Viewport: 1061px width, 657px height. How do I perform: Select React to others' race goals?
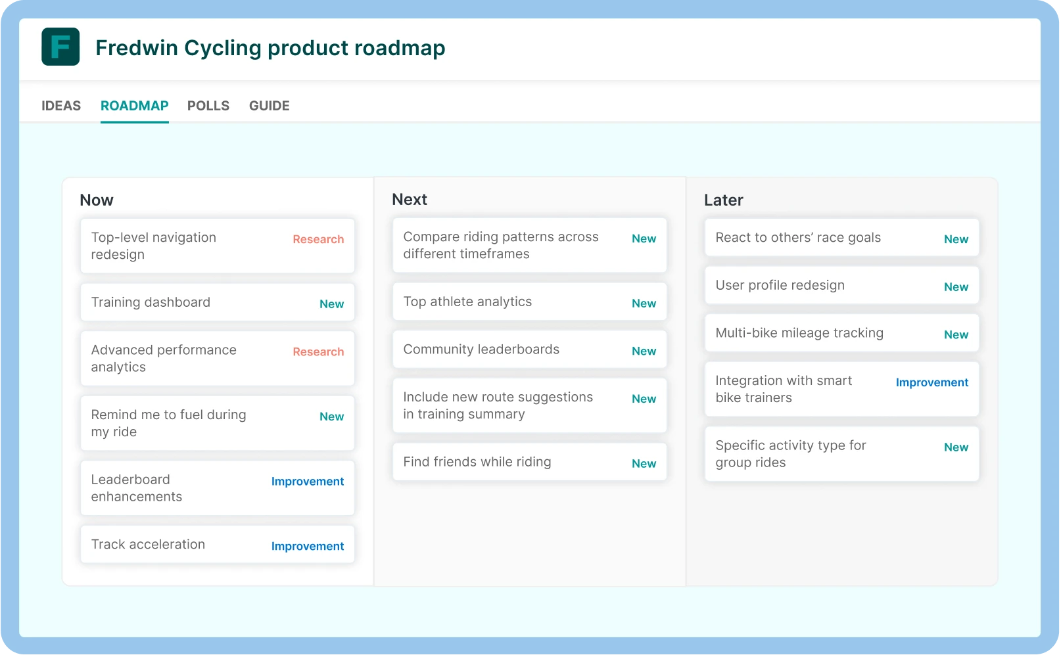[841, 238]
